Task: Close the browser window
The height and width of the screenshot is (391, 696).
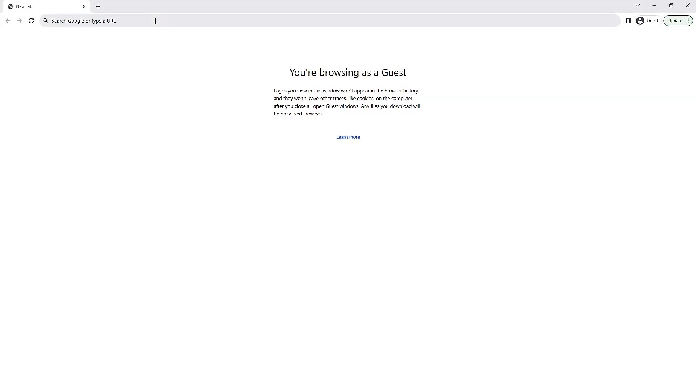Action: coord(687,5)
